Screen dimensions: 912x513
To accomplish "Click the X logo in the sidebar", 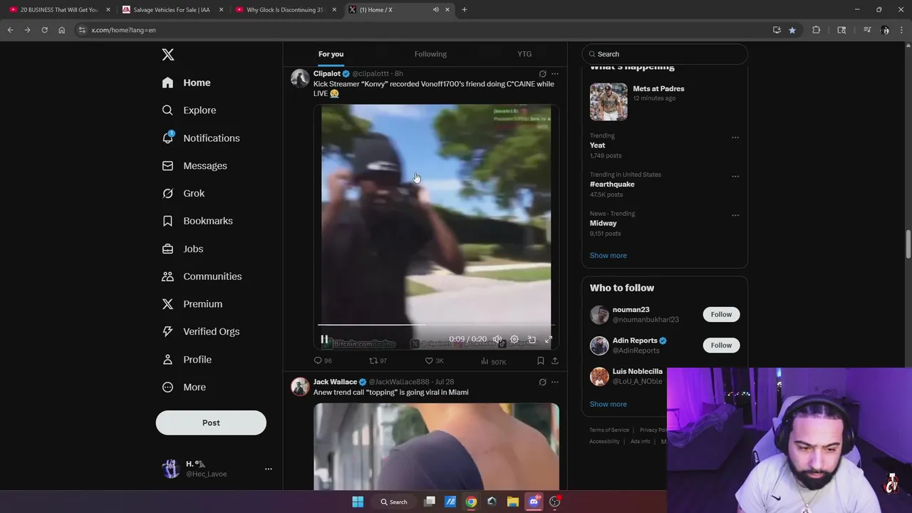I will click(x=167, y=55).
